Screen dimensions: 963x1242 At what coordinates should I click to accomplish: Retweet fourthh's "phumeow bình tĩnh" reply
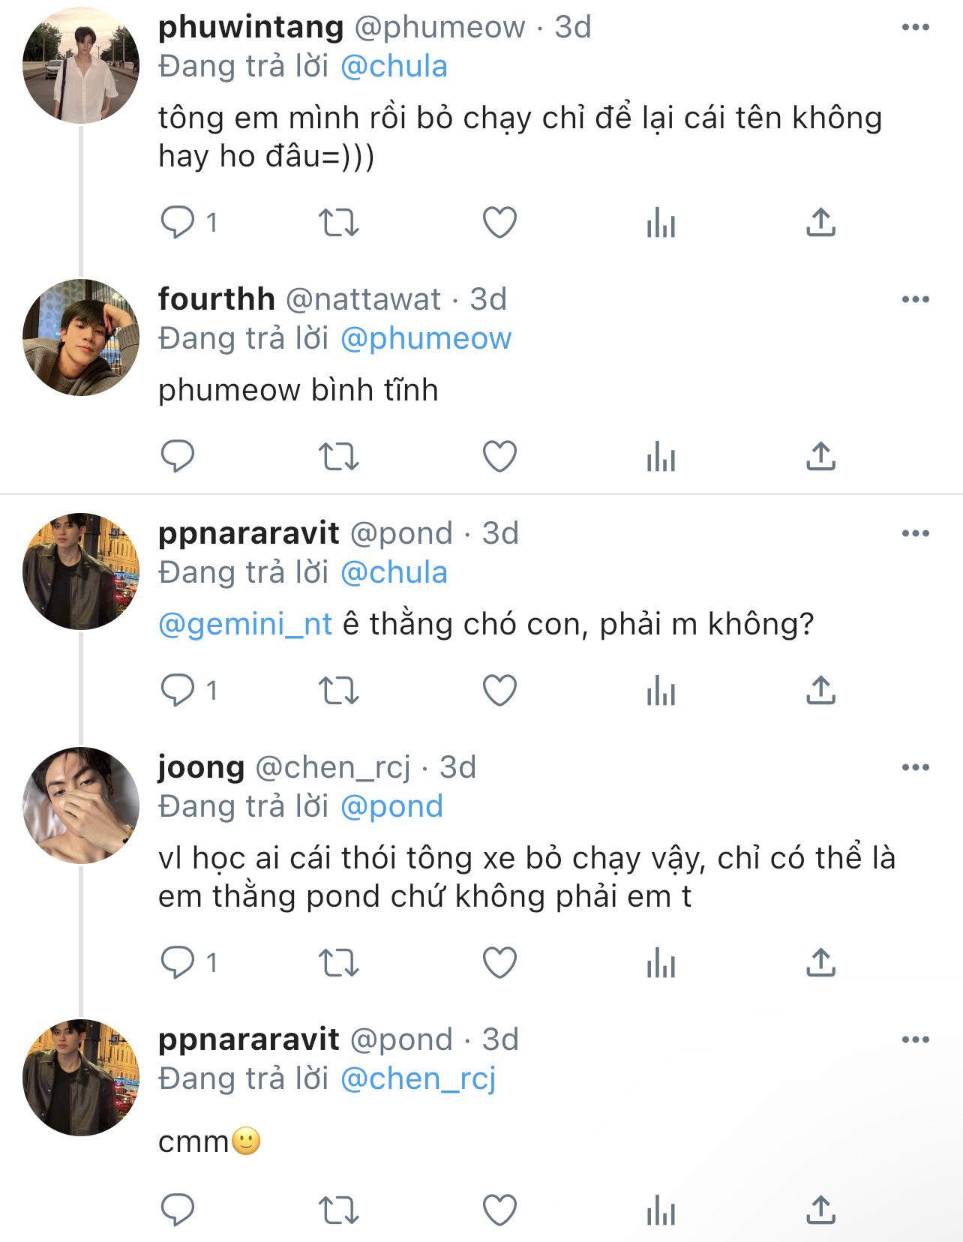(339, 456)
